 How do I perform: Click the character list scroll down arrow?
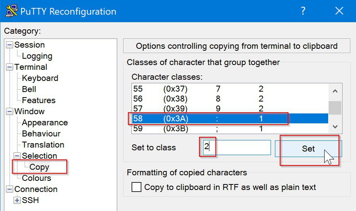(335, 127)
